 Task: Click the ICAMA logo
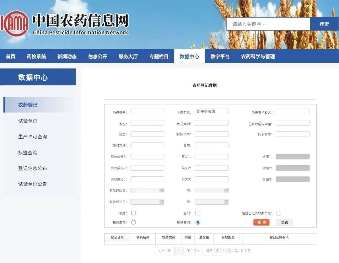tap(15, 24)
